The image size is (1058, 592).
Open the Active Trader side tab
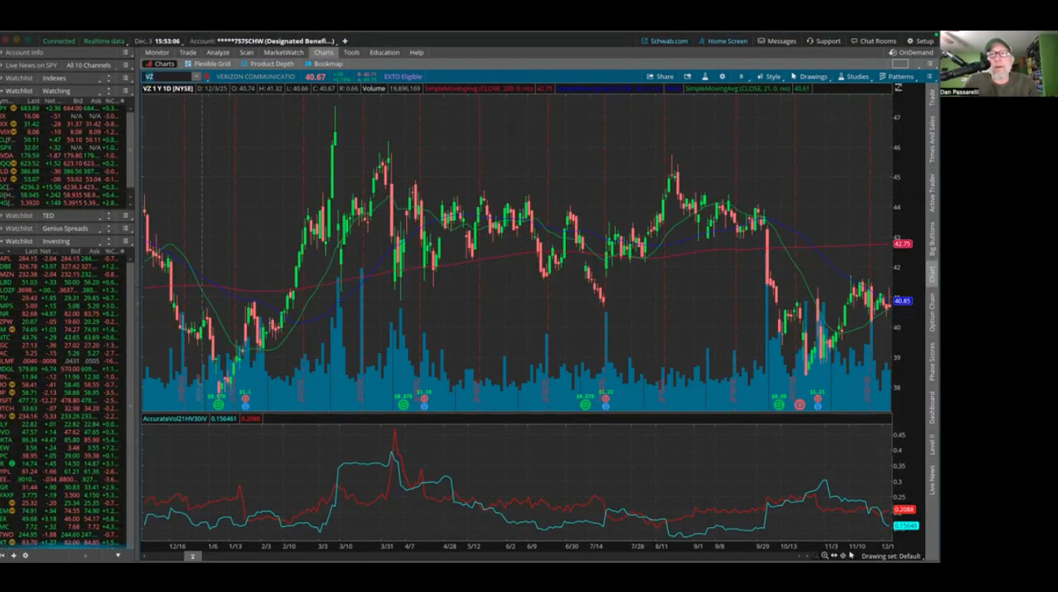(x=932, y=193)
